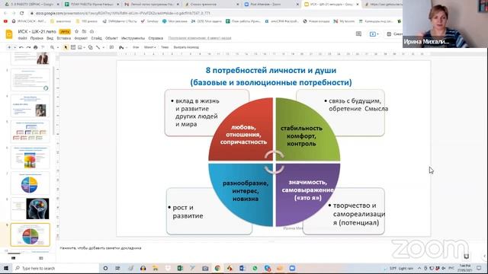Click the zoom magnifier tool
This screenshot has height=274, width=488.
pyautogui.click(x=53, y=47)
